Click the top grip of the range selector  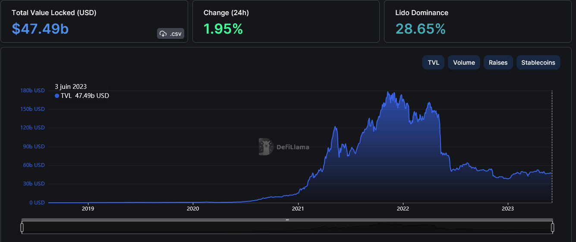287,220
